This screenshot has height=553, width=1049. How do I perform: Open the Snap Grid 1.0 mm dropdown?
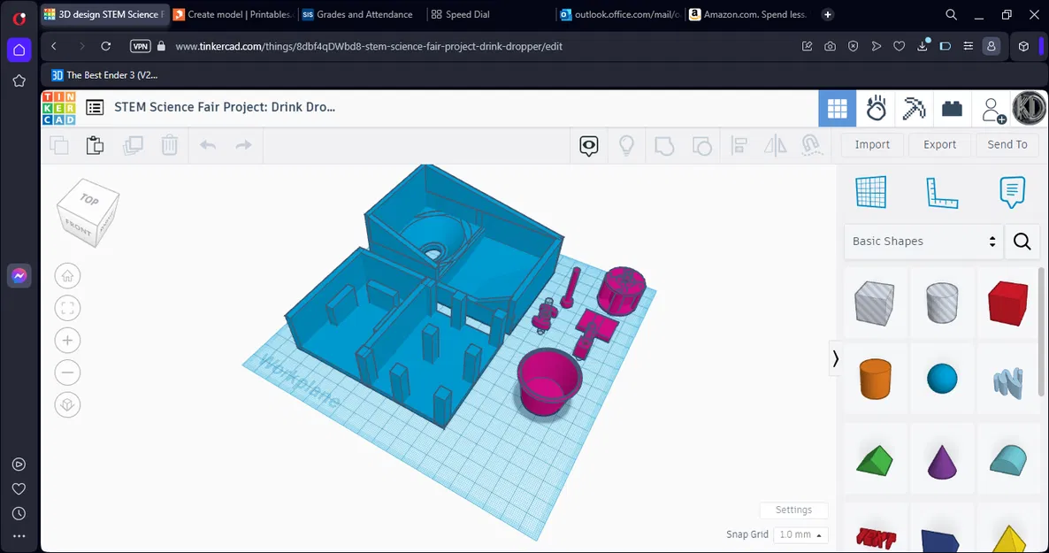(800, 535)
